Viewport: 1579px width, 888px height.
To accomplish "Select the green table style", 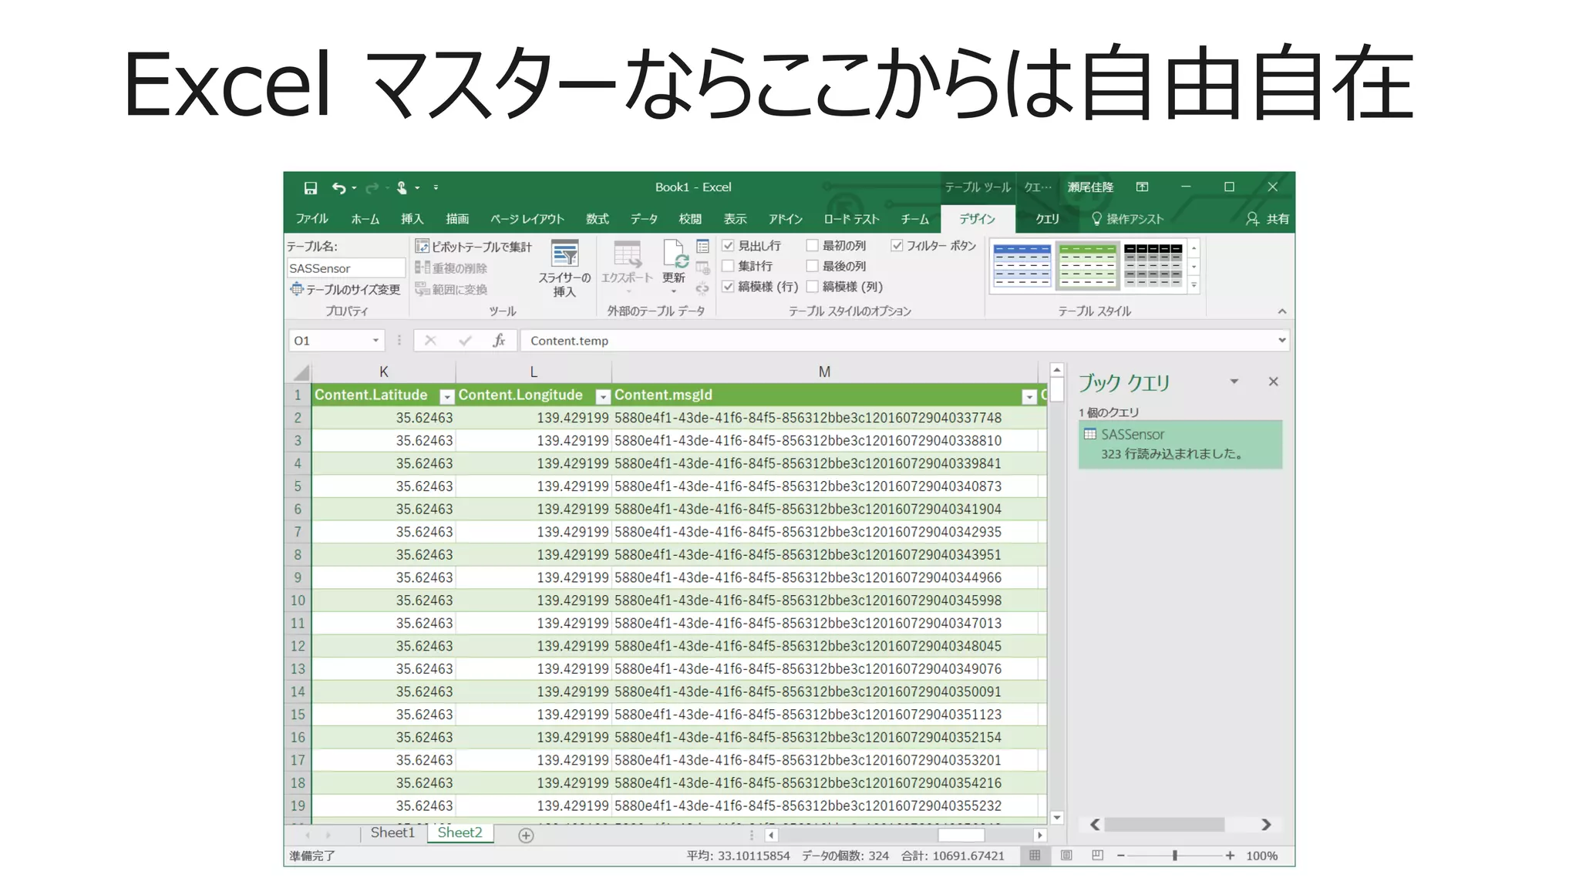I will tap(1087, 265).
